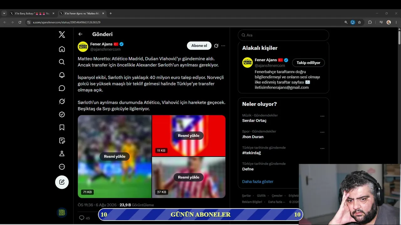This screenshot has width=401, height=225.
Task: Select the 'X'te Fener Ajans' tab
Action: (x=82, y=13)
